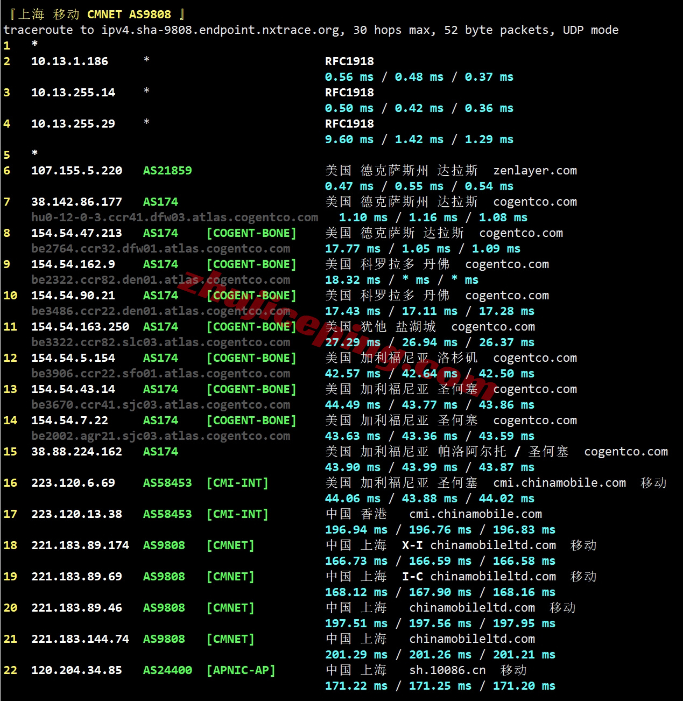The image size is (683, 701).
Task: Select latency value 197.51 ms
Action: pos(356,623)
